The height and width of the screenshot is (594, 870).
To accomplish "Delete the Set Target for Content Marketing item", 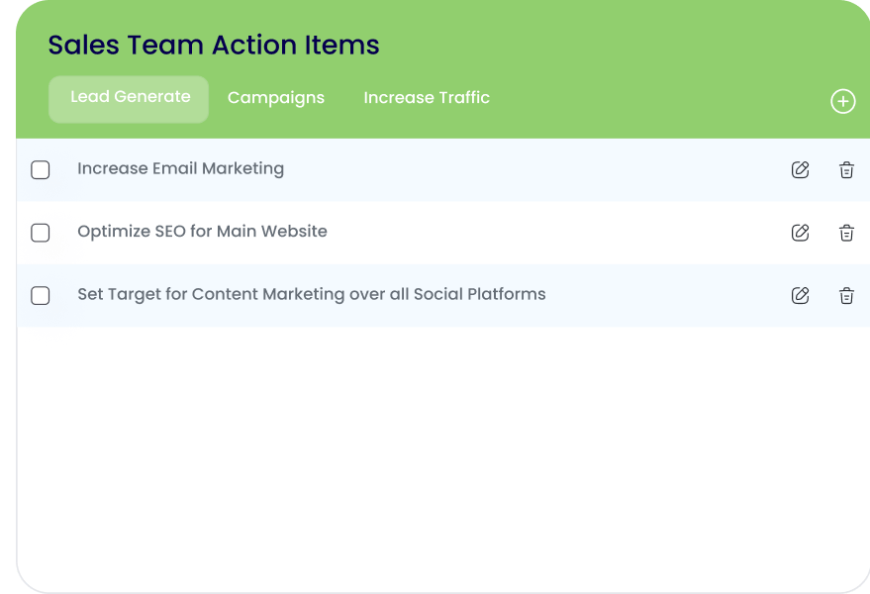I will (x=846, y=295).
